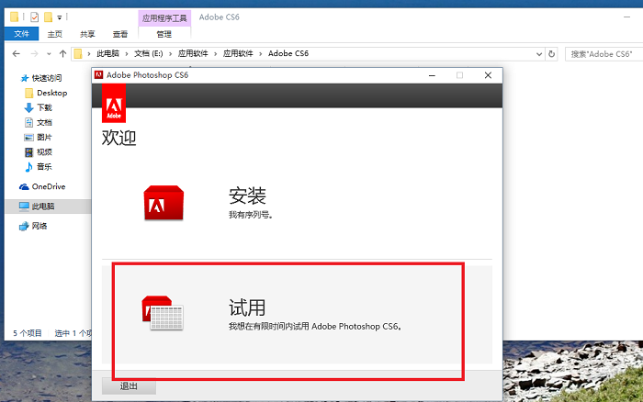This screenshot has height=402, width=643.
Task: Expand chevron after 文档 (E:) in breadcrumb
Action: coord(171,53)
